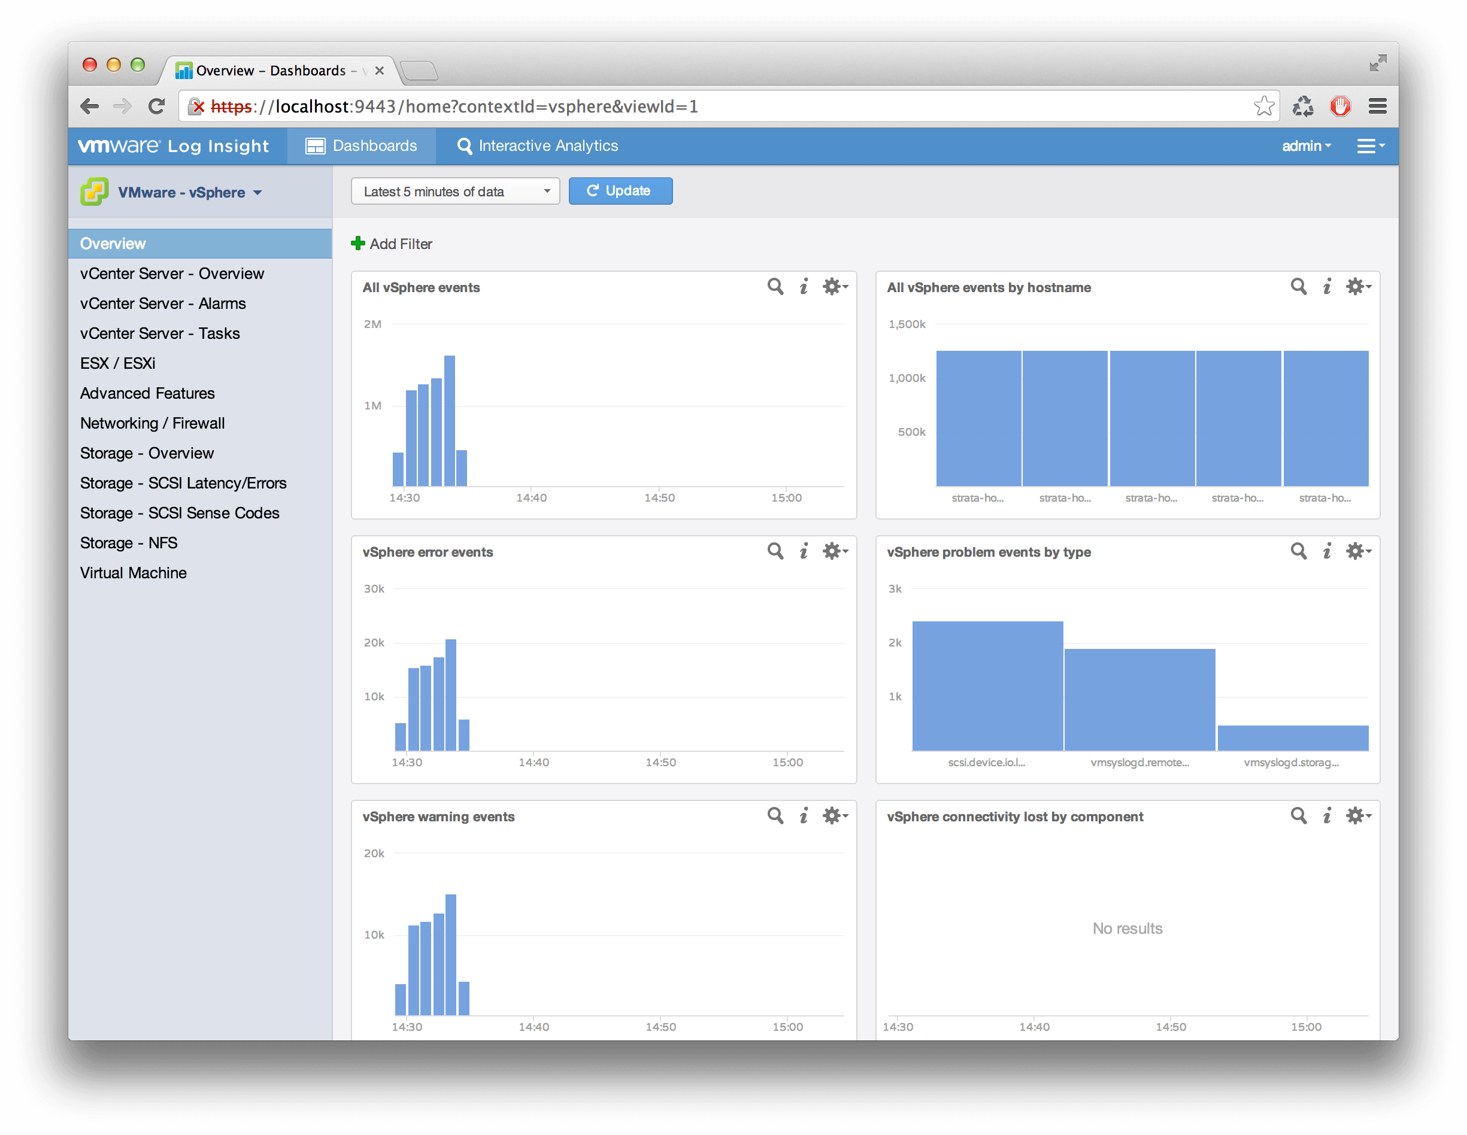Click the browser address bar

[672, 106]
